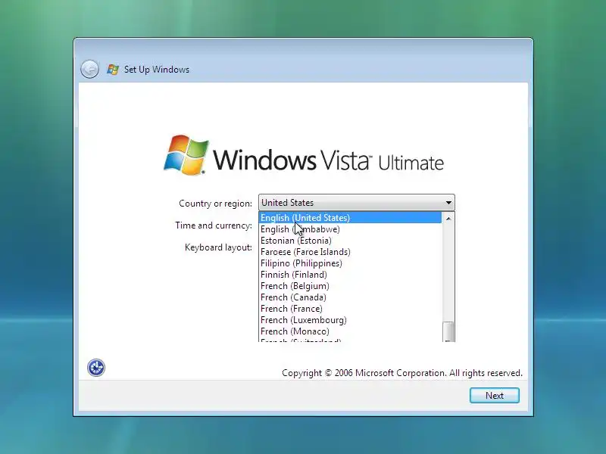Pick French (Monaco) from list
Screen dimensions: 606x454
(x=350, y=331)
